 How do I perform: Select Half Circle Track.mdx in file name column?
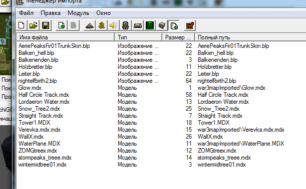[44, 95]
